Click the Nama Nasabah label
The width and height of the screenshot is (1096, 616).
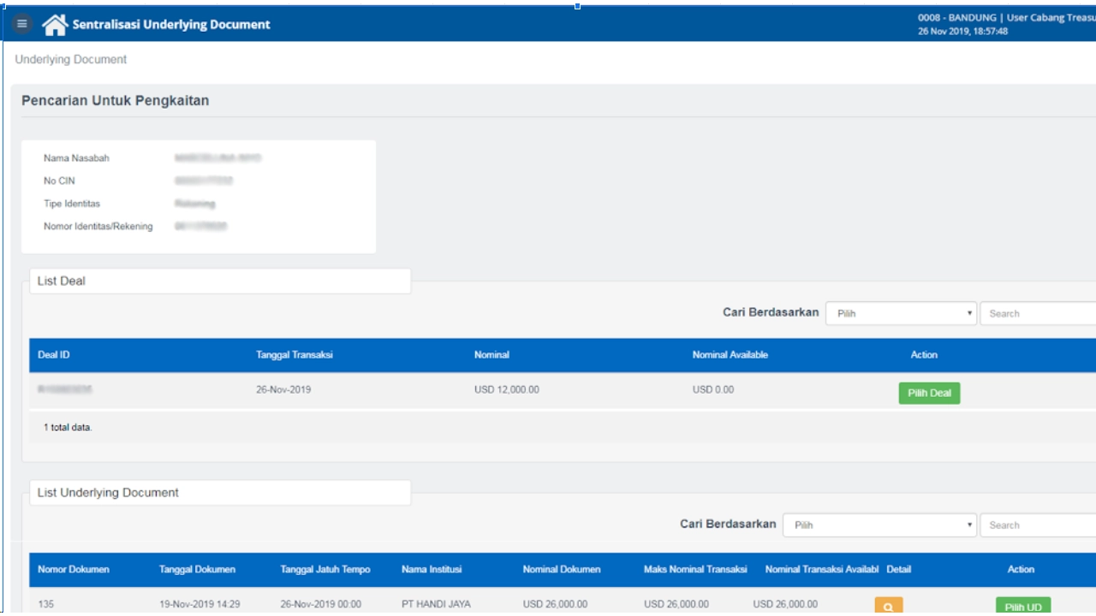coord(76,158)
